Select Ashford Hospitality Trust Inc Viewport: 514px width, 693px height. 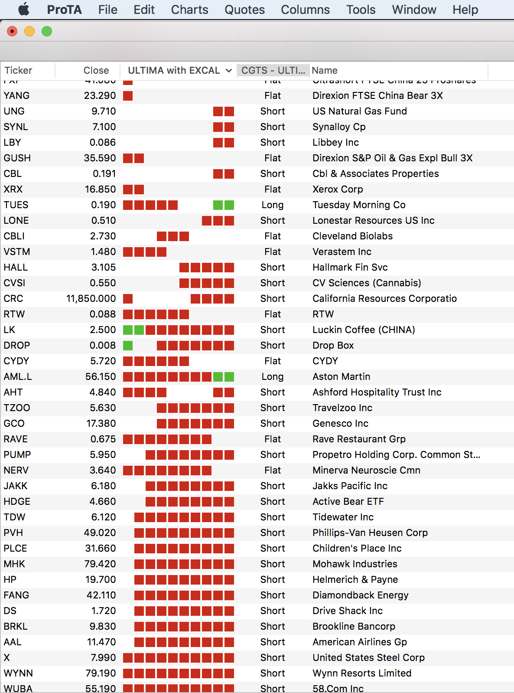(377, 392)
